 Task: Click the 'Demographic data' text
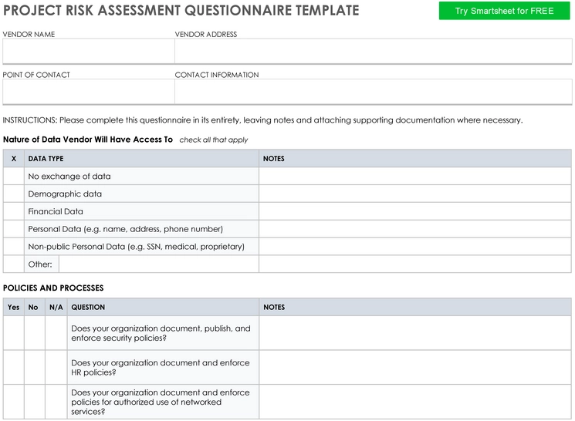tap(65, 194)
